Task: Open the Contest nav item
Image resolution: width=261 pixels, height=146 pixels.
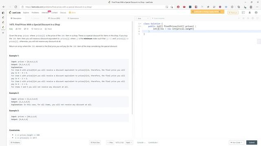Action: click(x=54, y=13)
